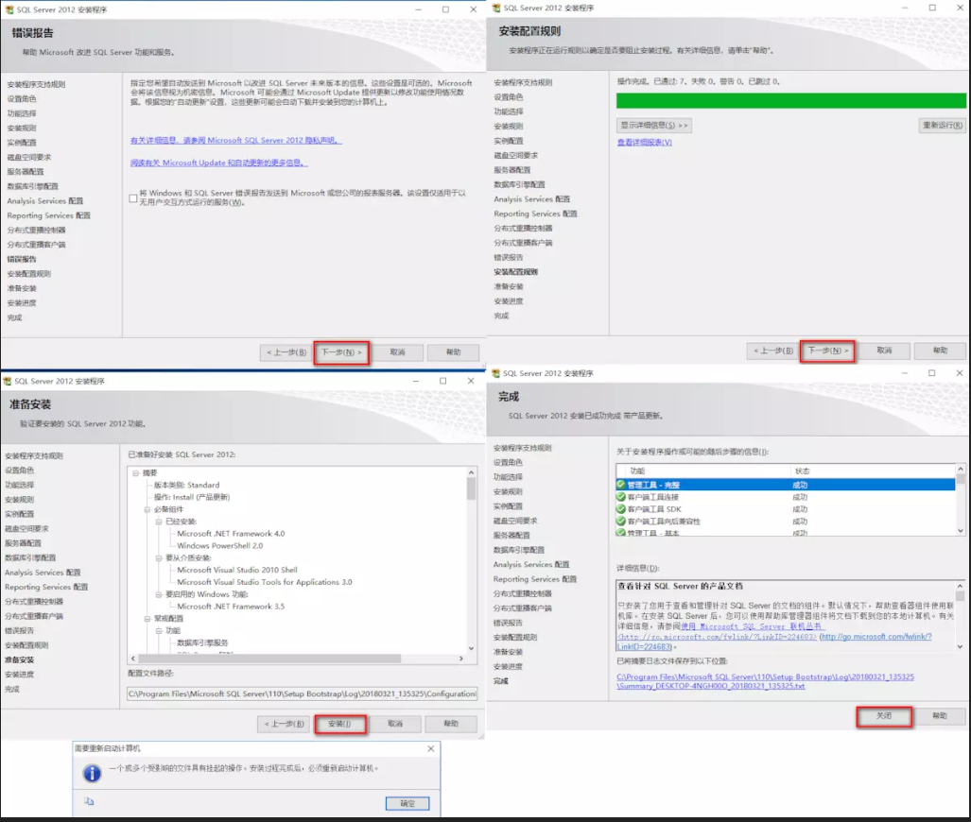Screen dimensions: 971x822
Task: Click green check icon beside 客户端工具向后兼容性
Action: pyautogui.click(x=621, y=522)
